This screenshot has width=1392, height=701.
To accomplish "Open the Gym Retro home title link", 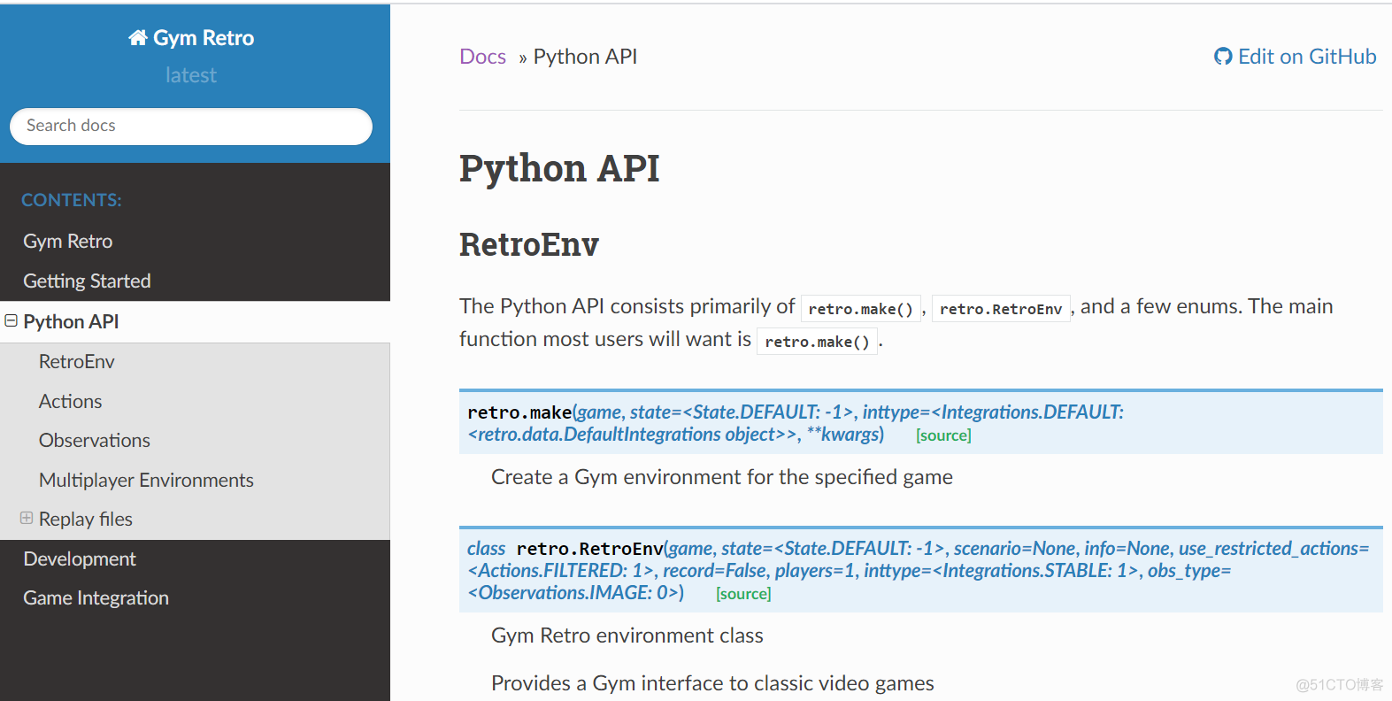I will 191,38.
